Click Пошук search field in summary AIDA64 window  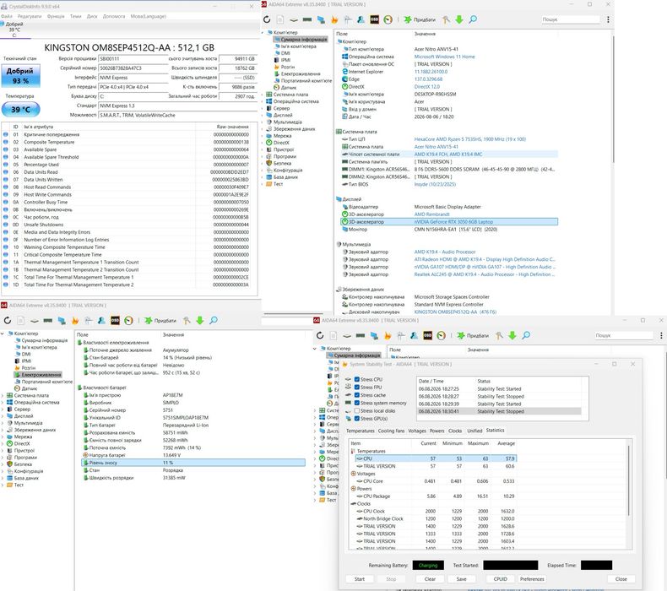(x=570, y=19)
